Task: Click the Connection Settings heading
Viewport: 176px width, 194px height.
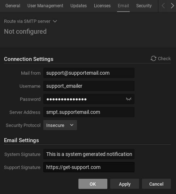Action: coord(29,59)
